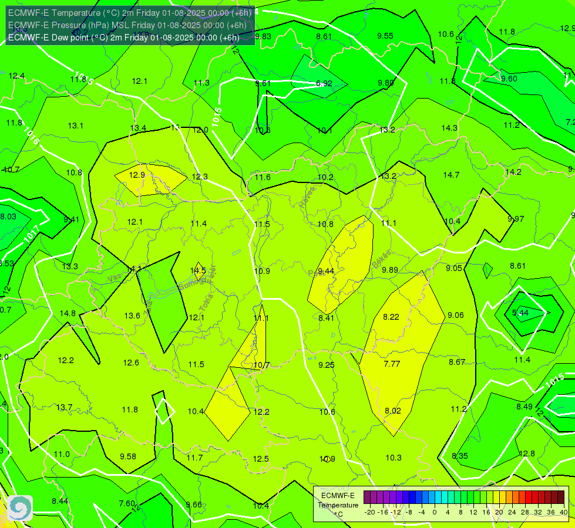Click the 6.92 temperature value
Screen dimensions: 575x528
point(324,83)
